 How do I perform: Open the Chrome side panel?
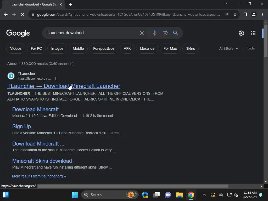(x=245, y=15)
